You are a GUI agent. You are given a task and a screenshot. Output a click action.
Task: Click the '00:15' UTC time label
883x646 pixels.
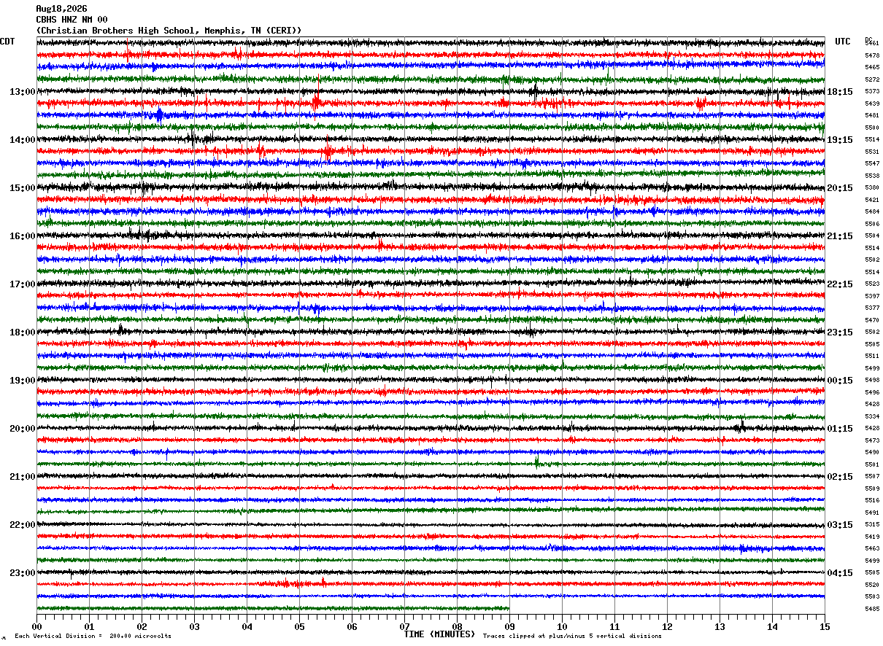pyautogui.click(x=839, y=381)
